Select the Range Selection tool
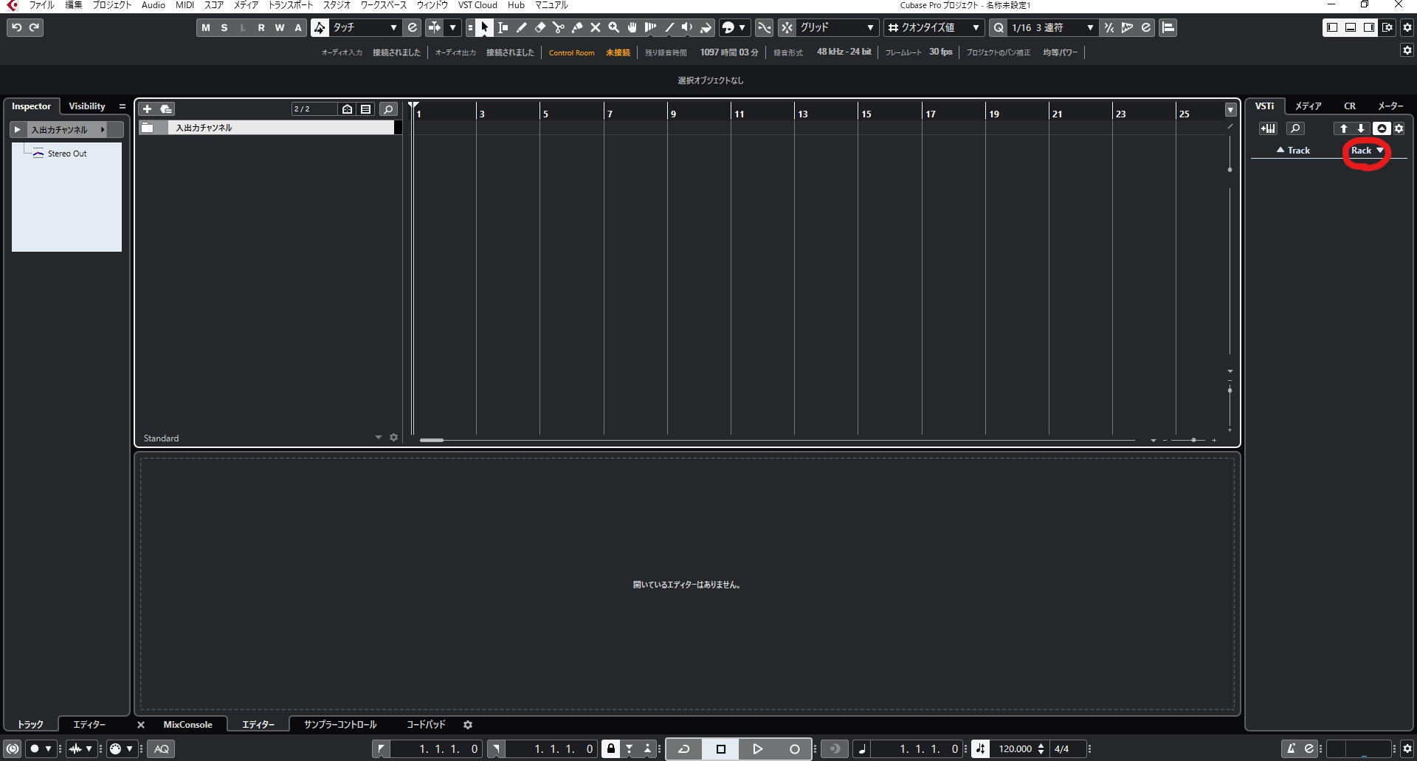 [x=503, y=27]
